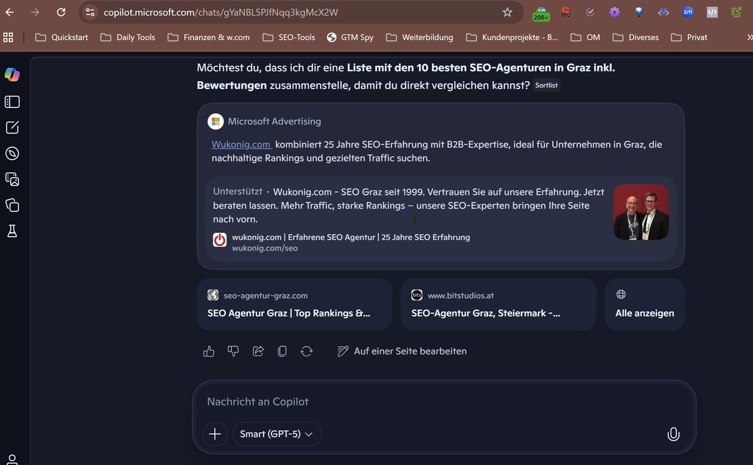Open the Pages stacked squares icon
Image resolution: width=753 pixels, height=465 pixels.
click(12, 205)
